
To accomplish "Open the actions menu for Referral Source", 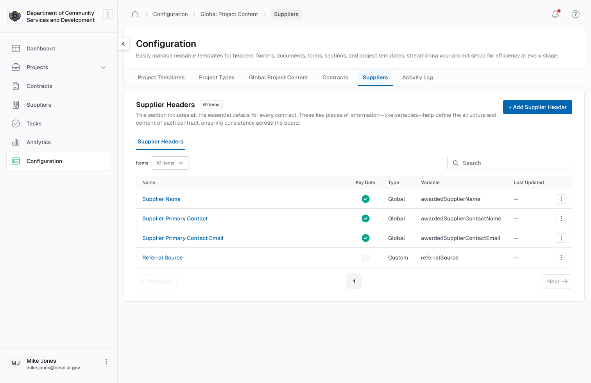I will point(561,258).
